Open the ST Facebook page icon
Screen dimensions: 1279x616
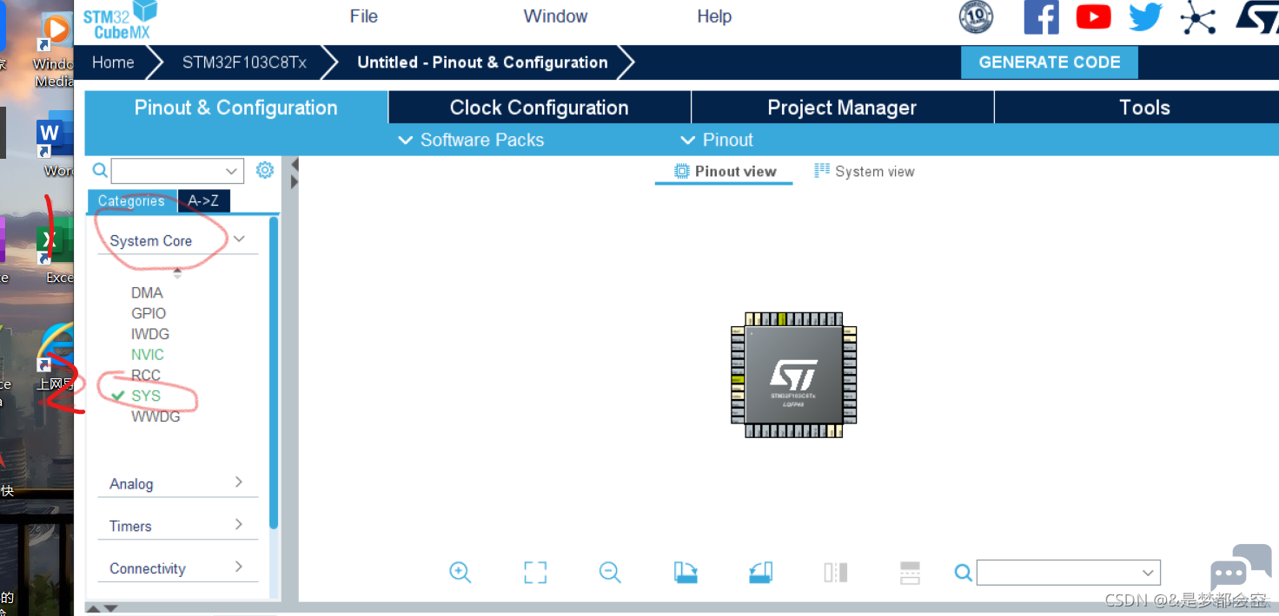tap(1041, 17)
